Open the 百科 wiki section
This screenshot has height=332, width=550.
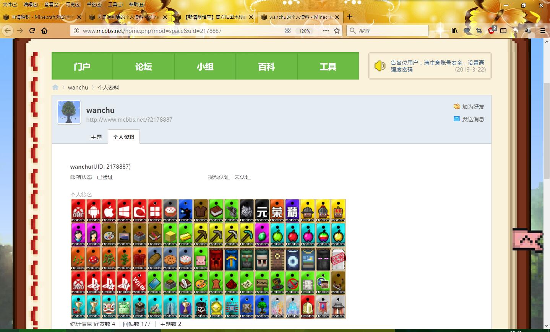click(x=267, y=66)
